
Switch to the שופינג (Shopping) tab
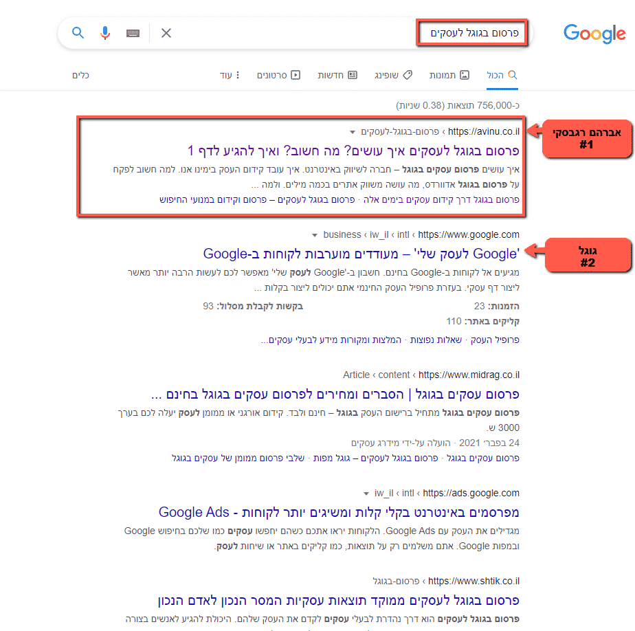[x=393, y=75]
